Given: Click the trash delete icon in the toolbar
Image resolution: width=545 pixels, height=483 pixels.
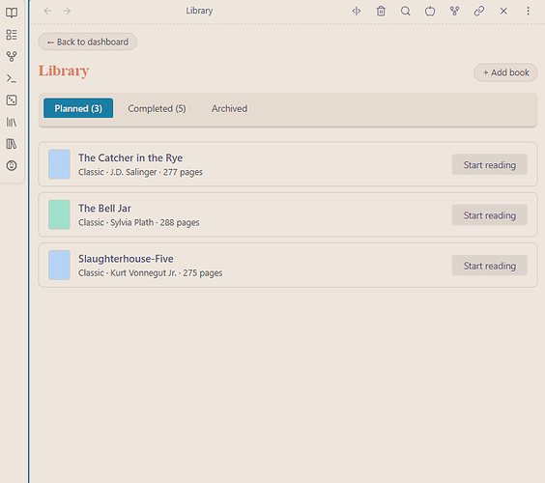Looking at the screenshot, I should pos(381,12).
